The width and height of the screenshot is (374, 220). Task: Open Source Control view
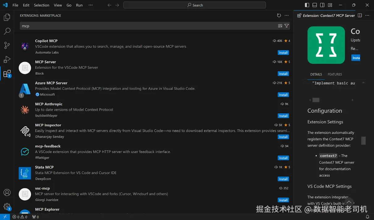coord(7,45)
